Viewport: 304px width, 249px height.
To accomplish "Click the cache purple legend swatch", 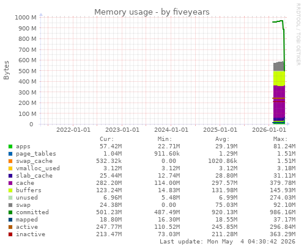I will tap(10, 183).
